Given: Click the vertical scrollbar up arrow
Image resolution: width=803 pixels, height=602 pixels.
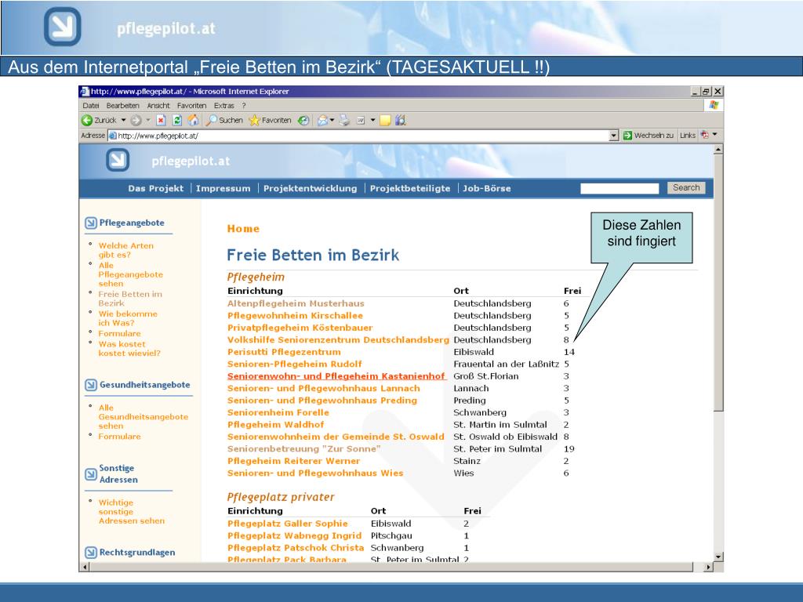Looking at the screenshot, I should (x=718, y=150).
